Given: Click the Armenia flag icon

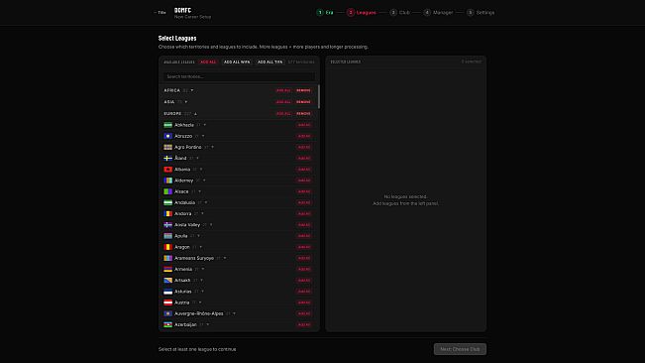Looking at the screenshot, I should (167, 269).
